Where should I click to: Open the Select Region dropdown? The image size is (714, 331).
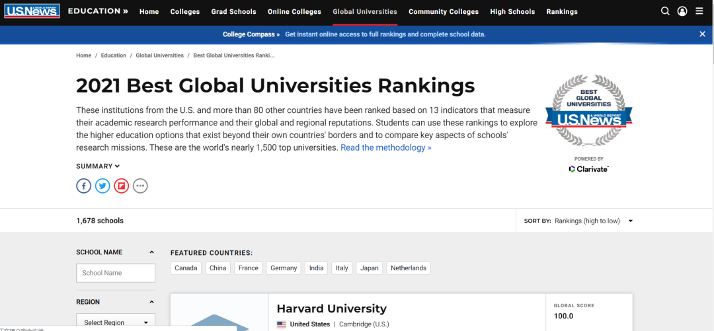click(116, 322)
